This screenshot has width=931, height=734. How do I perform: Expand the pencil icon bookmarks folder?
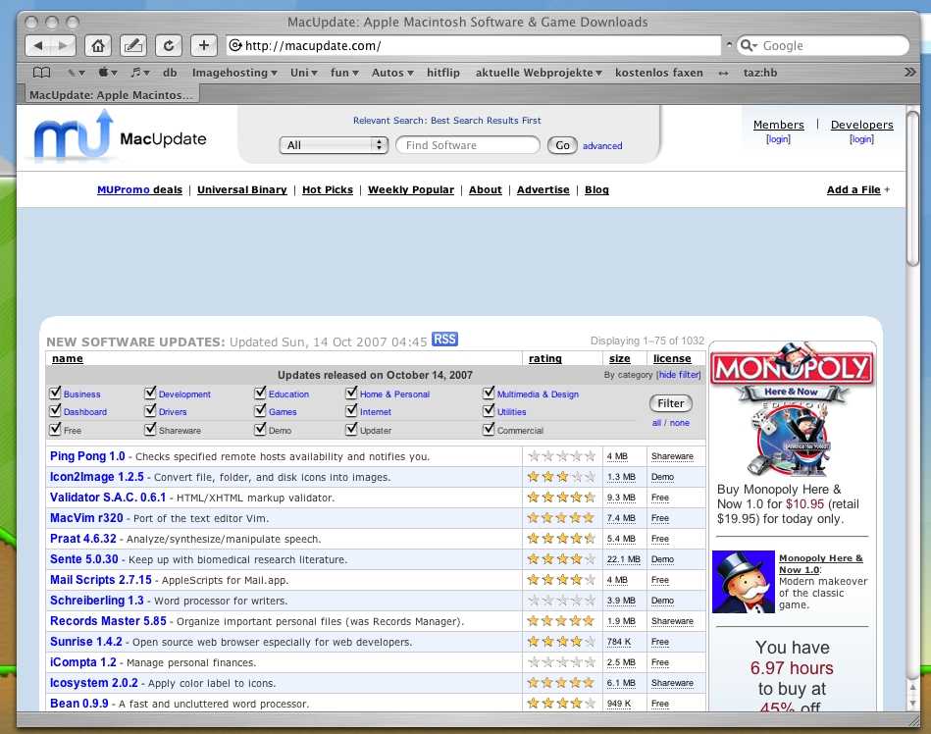click(76, 73)
